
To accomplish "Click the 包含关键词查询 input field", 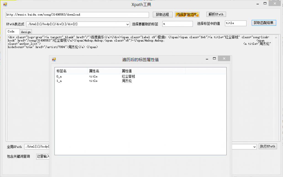I will click(43, 157).
